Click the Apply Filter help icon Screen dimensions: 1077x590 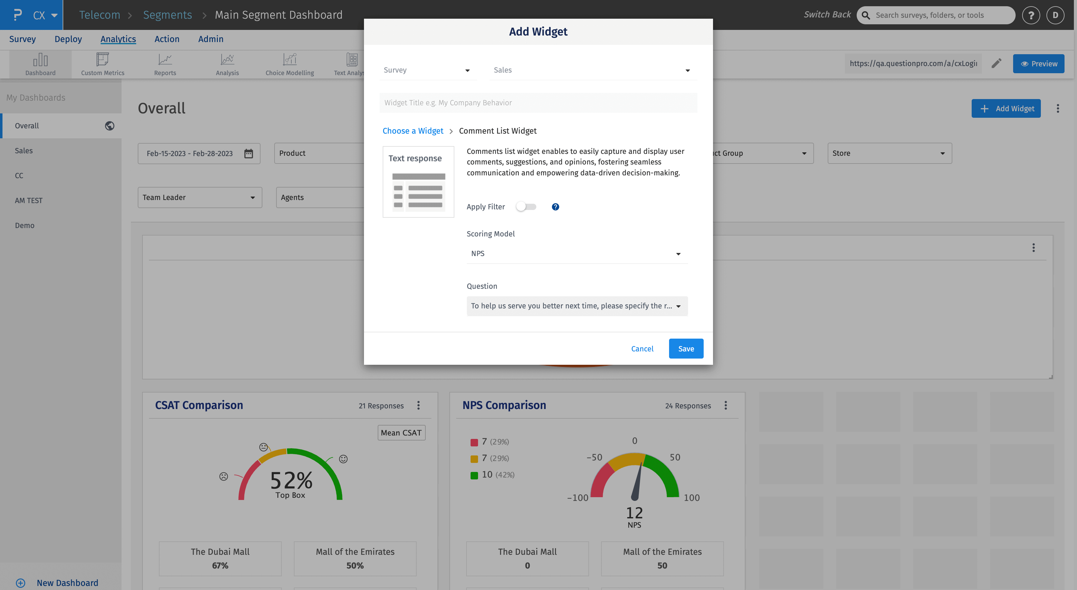tap(555, 207)
